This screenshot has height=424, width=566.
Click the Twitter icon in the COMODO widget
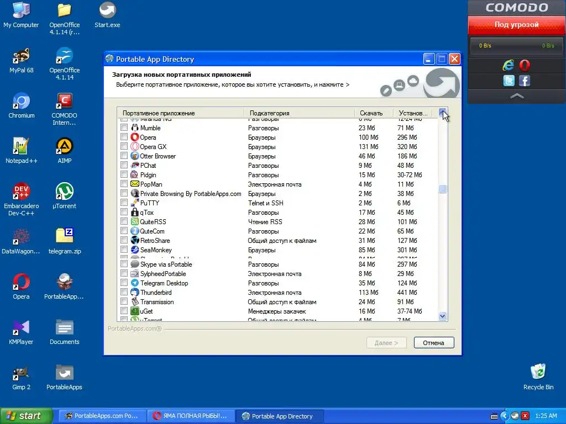coord(509,81)
